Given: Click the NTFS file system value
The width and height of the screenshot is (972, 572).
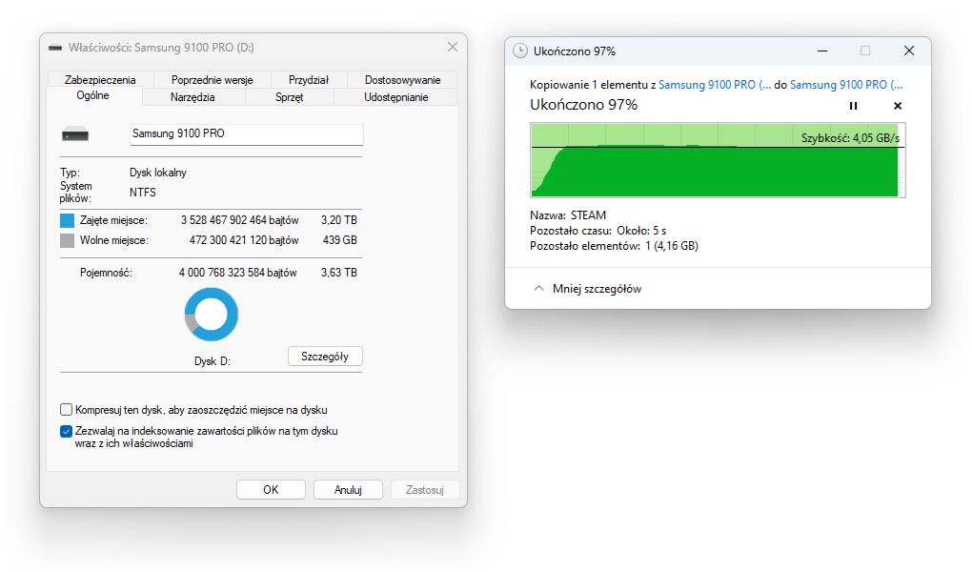Looking at the screenshot, I should [x=143, y=193].
